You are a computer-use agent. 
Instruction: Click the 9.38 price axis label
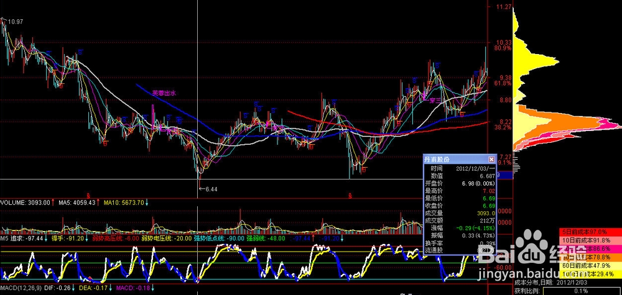(504, 78)
